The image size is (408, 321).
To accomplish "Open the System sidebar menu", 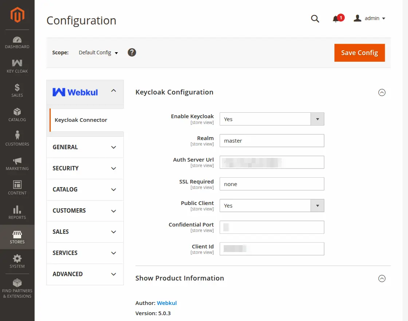I will [17, 262].
